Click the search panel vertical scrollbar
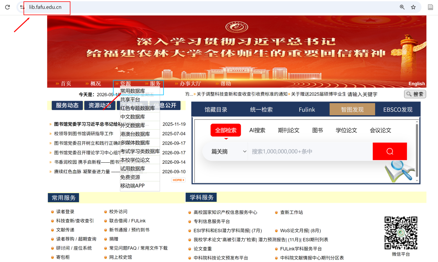This screenshot has height=262, width=438. pyautogui.click(x=417, y=151)
